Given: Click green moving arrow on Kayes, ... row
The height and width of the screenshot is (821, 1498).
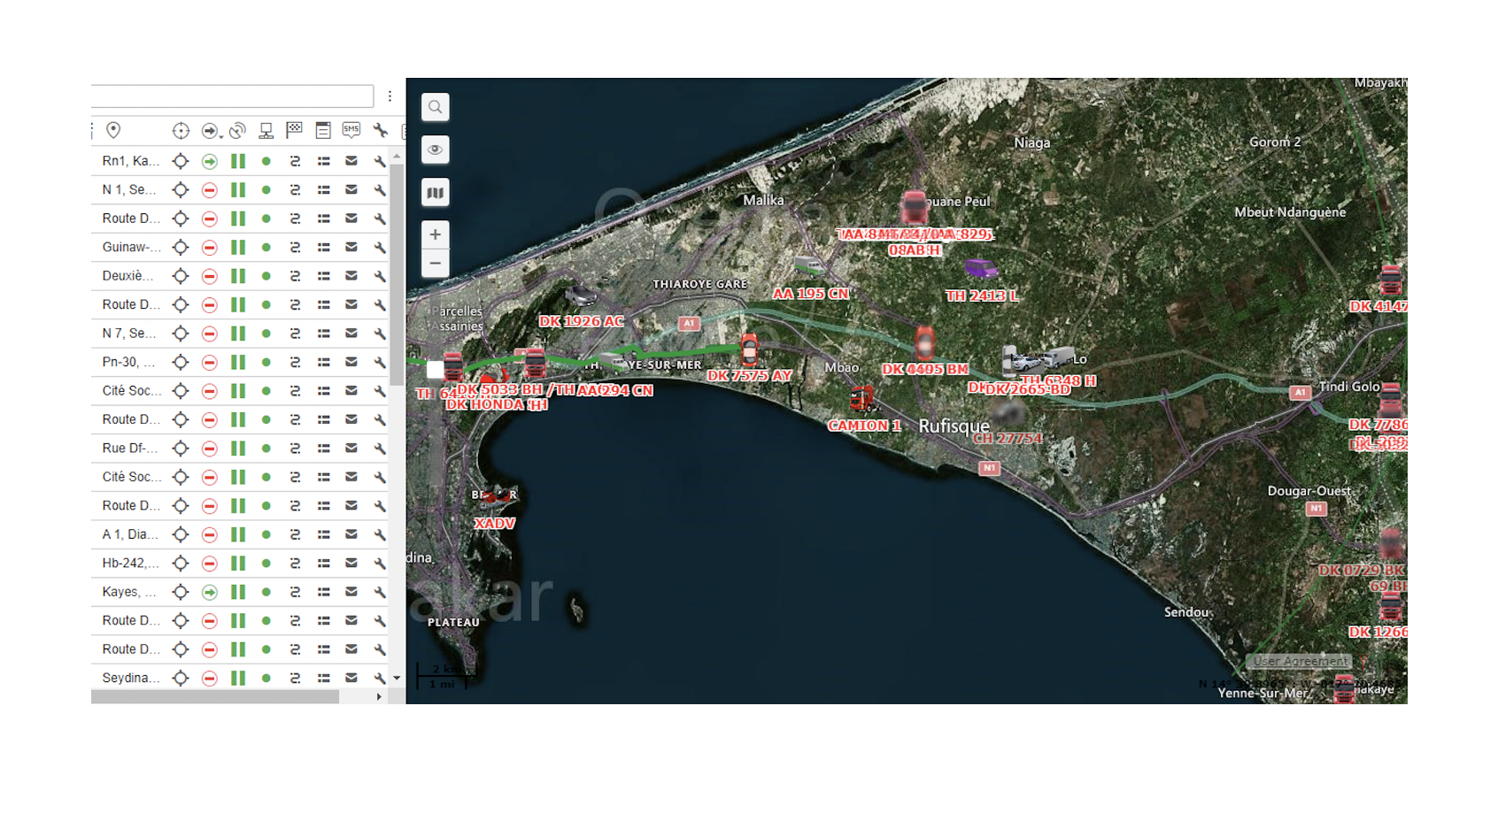Looking at the screenshot, I should [x=210, y=592].
